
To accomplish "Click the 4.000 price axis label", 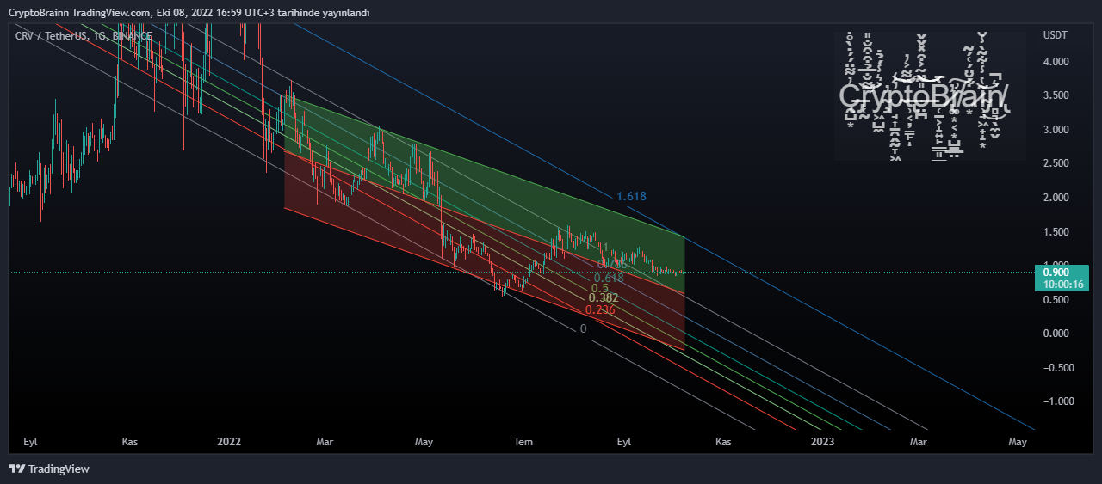I will point(1056,62).
